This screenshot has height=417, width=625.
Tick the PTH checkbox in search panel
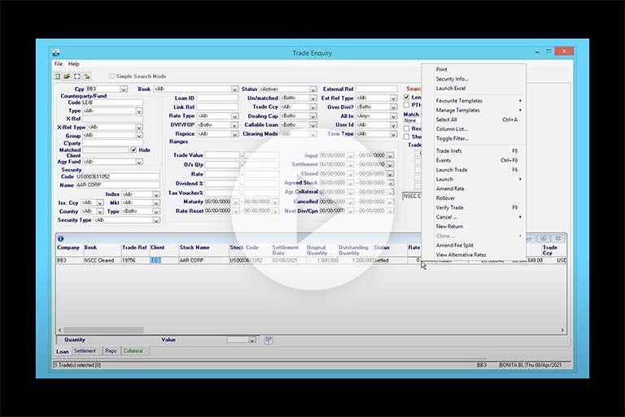click(x=407, y=106)
